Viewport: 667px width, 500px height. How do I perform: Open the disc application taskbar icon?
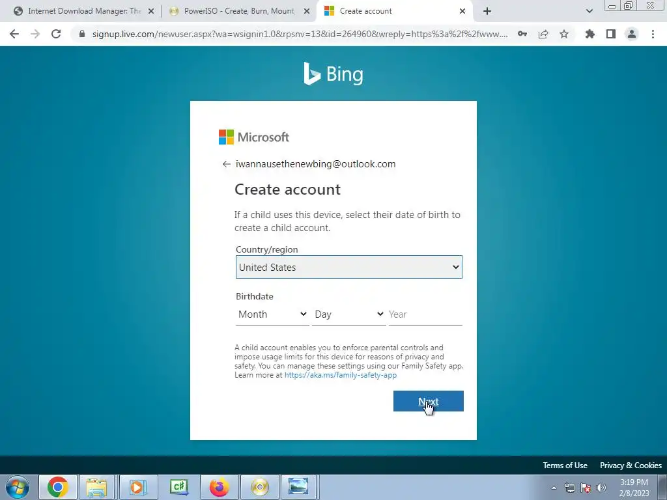(259, 487)
